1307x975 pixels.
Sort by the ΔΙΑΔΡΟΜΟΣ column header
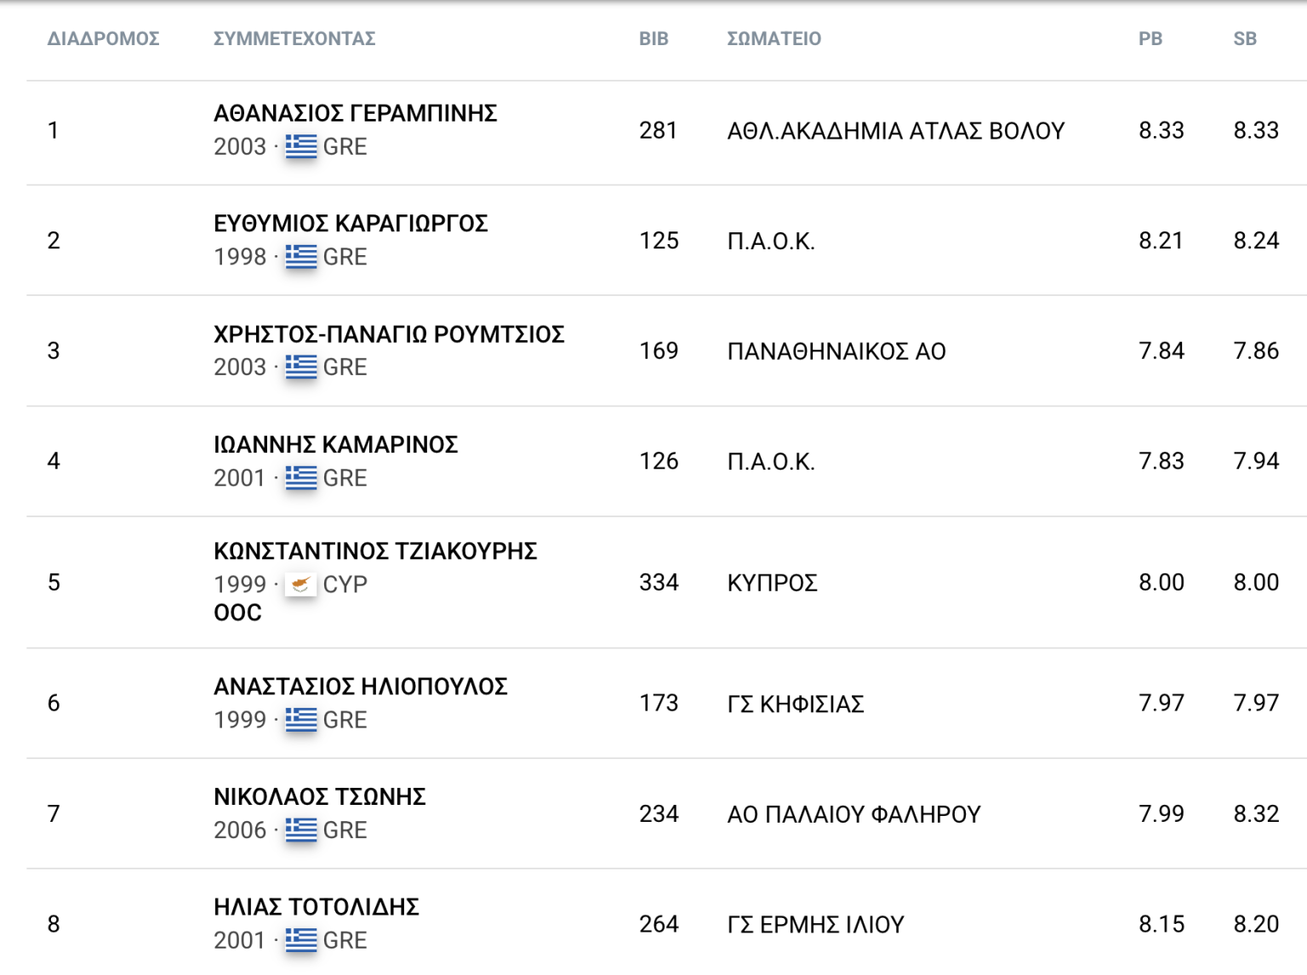tap(103, 38)
